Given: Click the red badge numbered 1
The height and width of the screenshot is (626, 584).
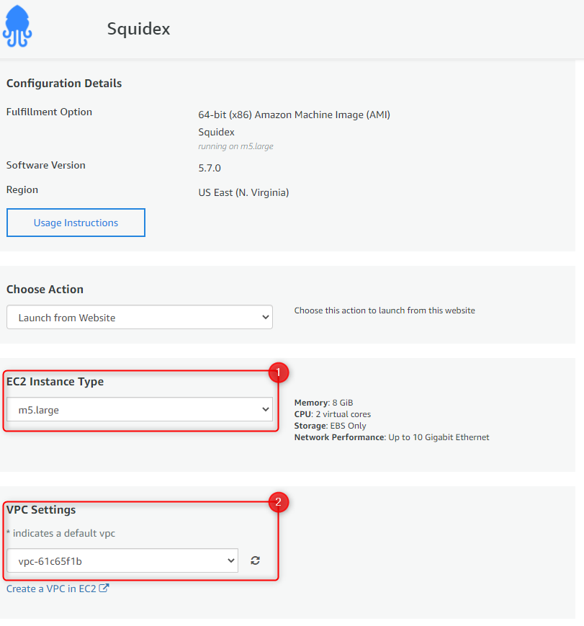Looking at the screenshot, I should point(278,372).
